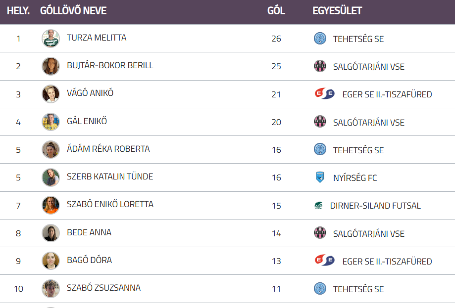Image resolution: width=455 pixels, height=308 pixels.
Task: Click Szabó Enikő Loretta's avatar photo
Action: (51, 205)
